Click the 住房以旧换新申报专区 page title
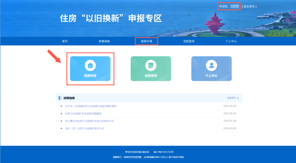This screenshot has height=163, width=296. 111,19
